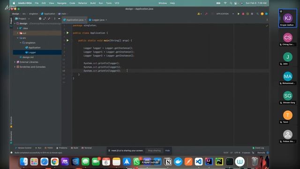Select Application class in project tree

[x=34, y=47]
